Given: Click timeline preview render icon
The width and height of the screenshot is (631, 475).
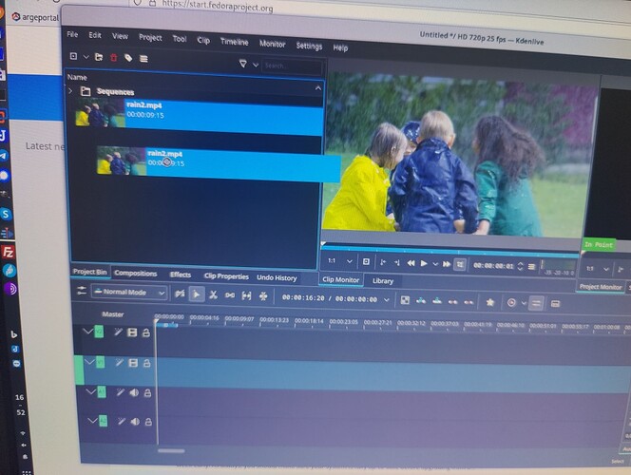Looking at the screenshot, I should (511, 302).
